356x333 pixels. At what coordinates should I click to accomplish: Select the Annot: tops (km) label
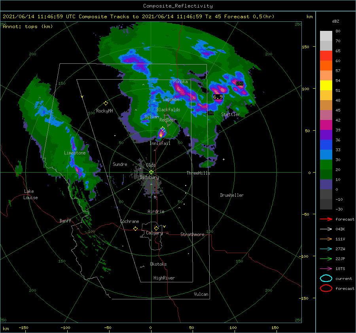pos(28,27)
